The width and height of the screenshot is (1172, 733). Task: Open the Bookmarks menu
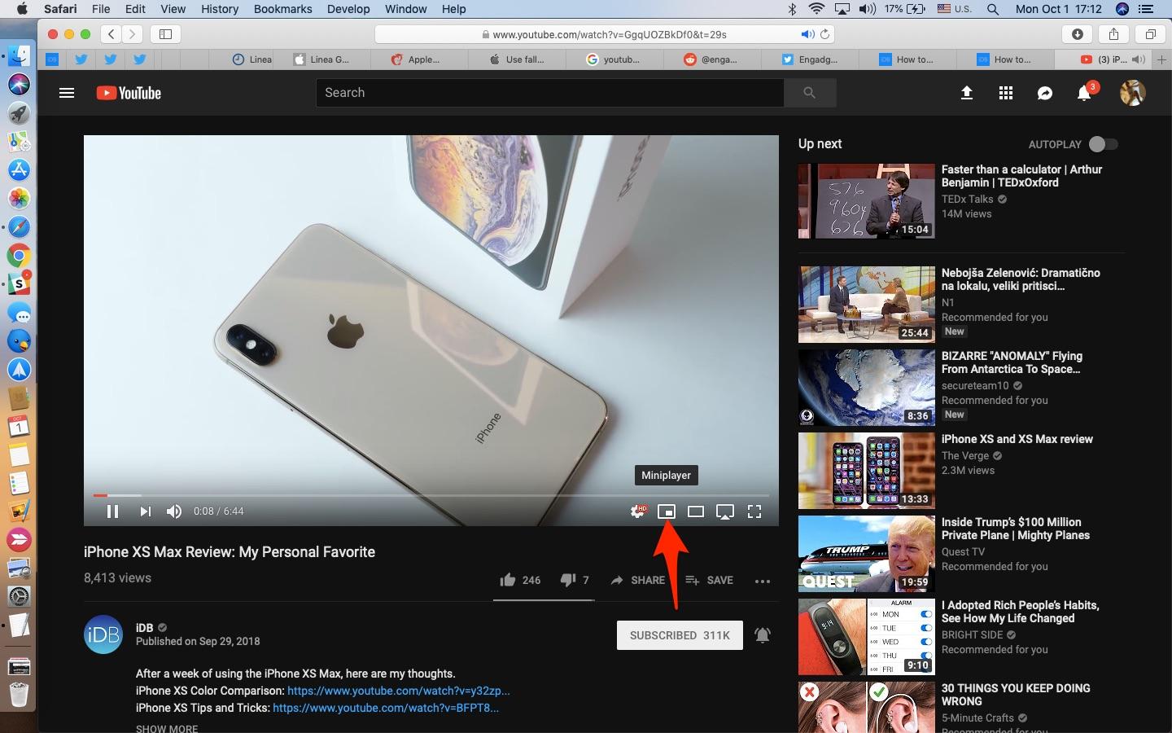(x=282, y=9)
